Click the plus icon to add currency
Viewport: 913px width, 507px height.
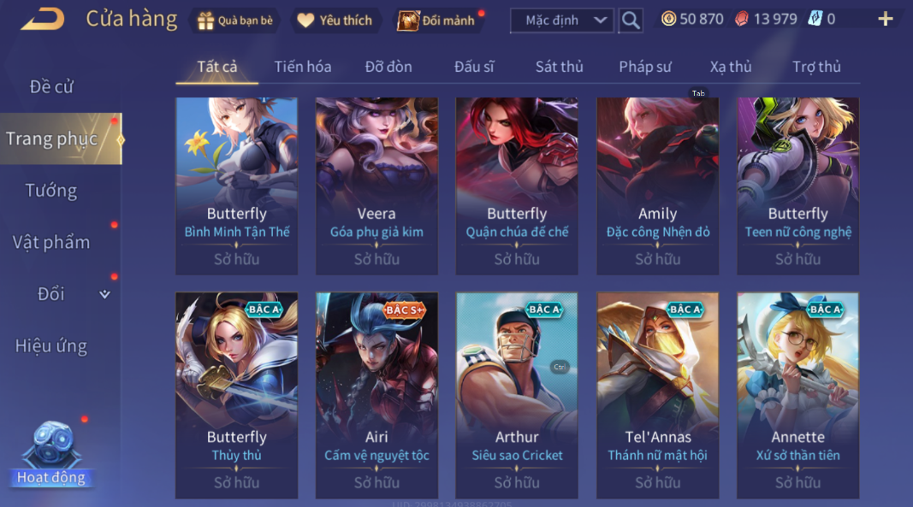(885, 19)
